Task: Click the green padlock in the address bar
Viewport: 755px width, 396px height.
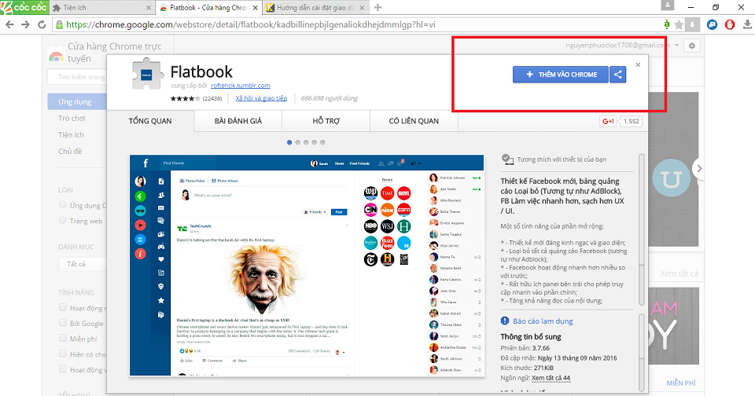Action: click(59, 24)
